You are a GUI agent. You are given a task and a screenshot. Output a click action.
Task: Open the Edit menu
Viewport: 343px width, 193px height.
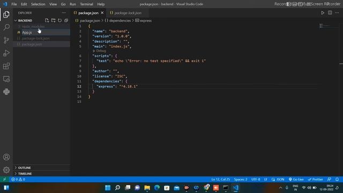click(24, 4)
